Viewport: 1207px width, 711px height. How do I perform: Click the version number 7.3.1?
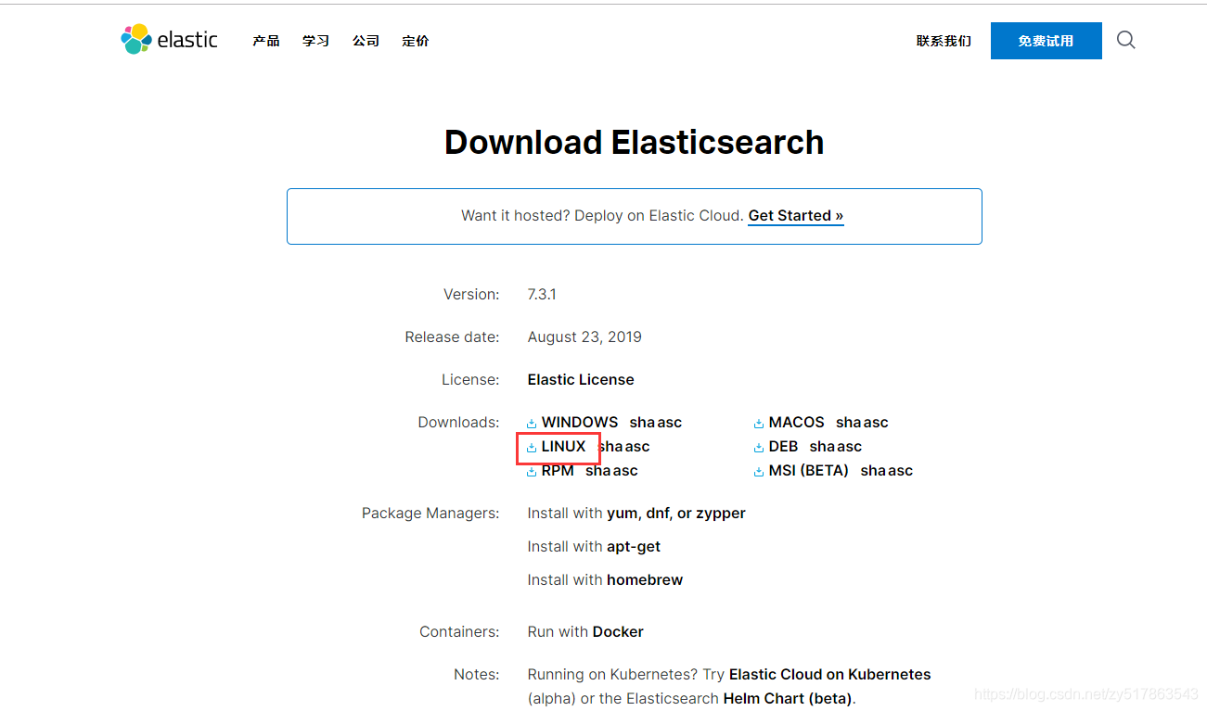pyautogui.click(x=542, y=294)
